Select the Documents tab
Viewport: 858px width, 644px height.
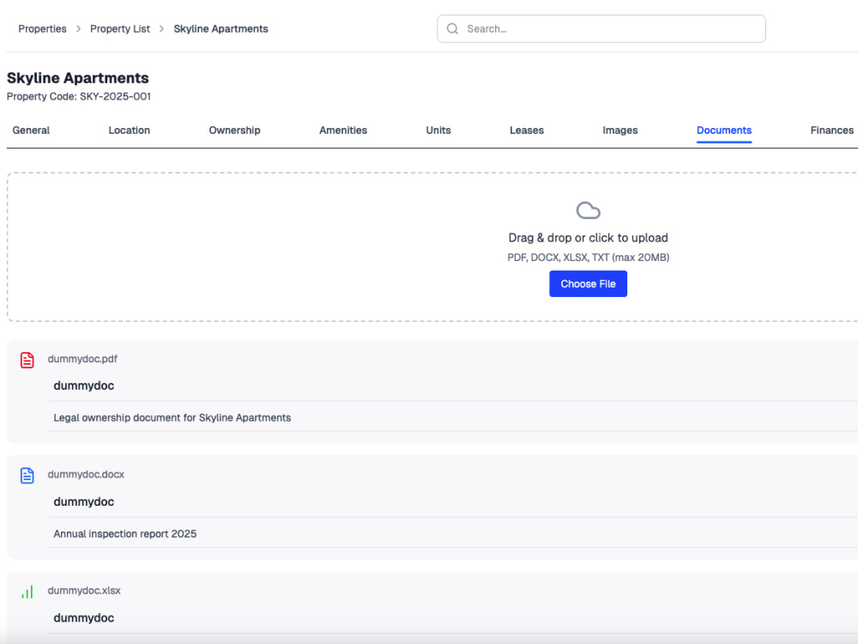pos(724,131)
